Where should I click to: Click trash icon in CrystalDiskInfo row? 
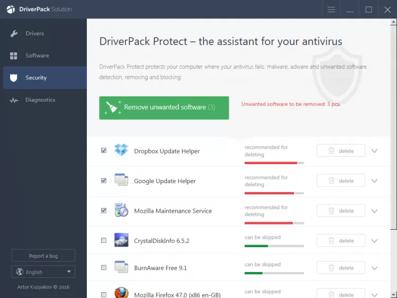(331, 240)
